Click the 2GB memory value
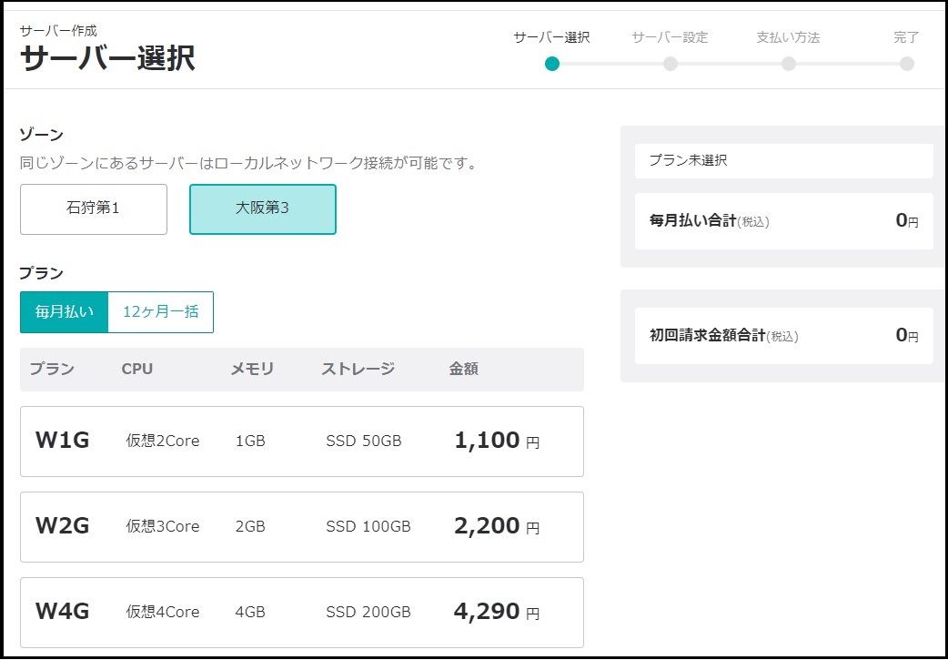Viewport: 948px width, 660px height. click(250, 526)
